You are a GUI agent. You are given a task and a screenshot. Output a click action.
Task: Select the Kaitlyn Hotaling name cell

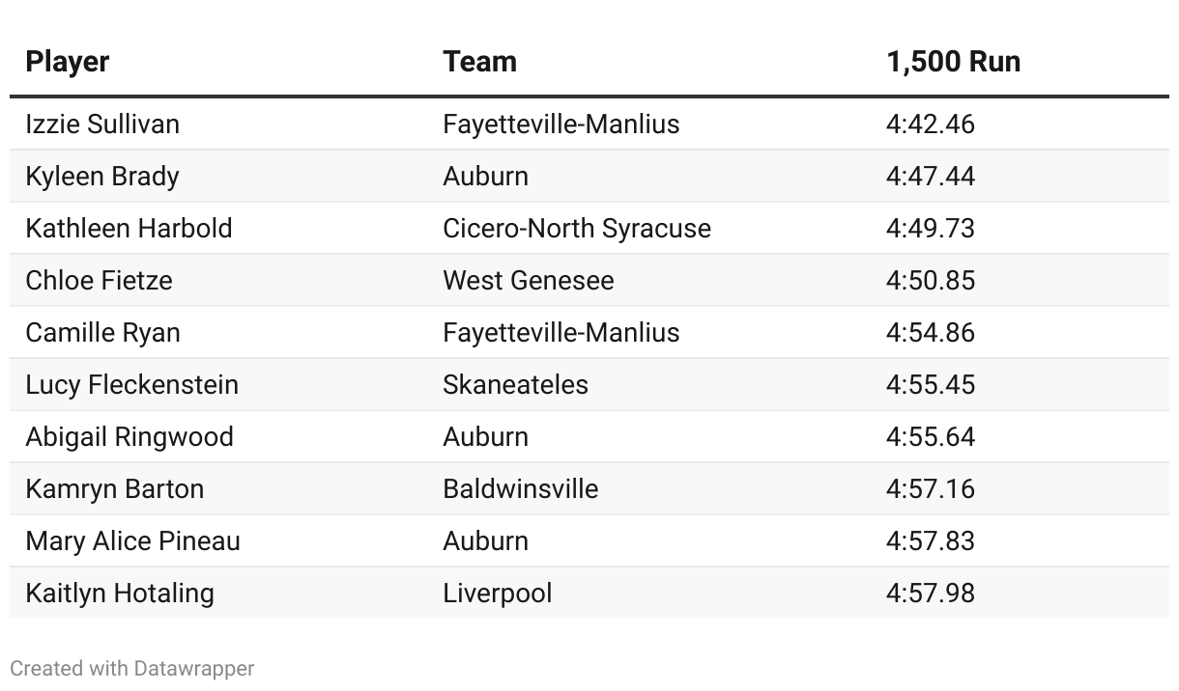pos(120,594)
